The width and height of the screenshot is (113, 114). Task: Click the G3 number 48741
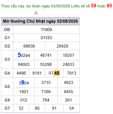tap(46, 55)
